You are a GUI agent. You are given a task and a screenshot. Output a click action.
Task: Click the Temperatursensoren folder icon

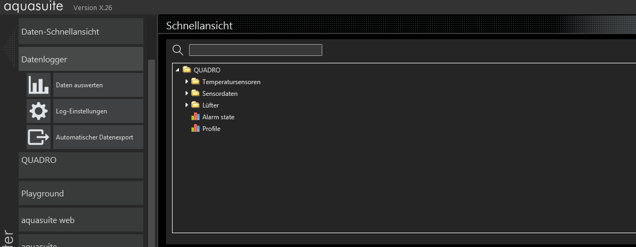(x=195, y=81)
